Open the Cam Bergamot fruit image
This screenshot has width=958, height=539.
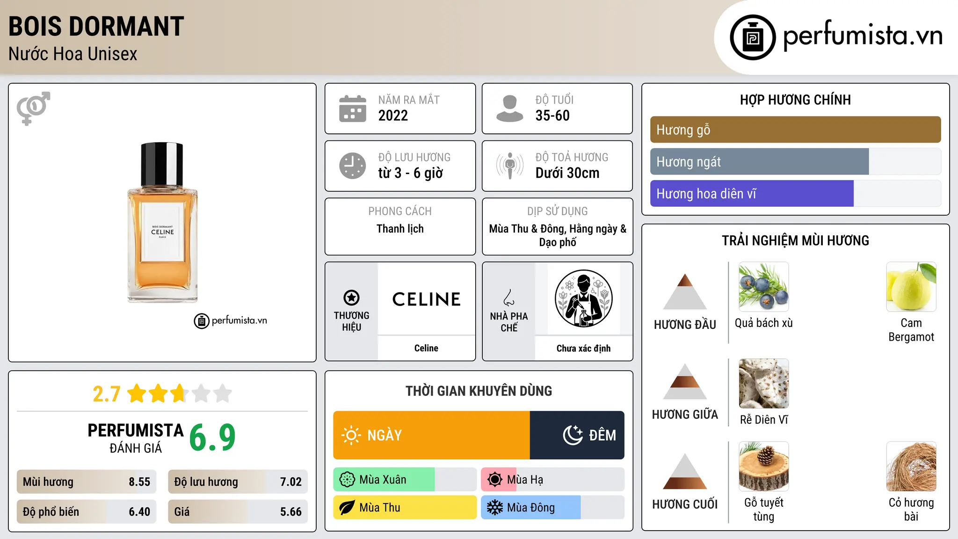point(911,287)
